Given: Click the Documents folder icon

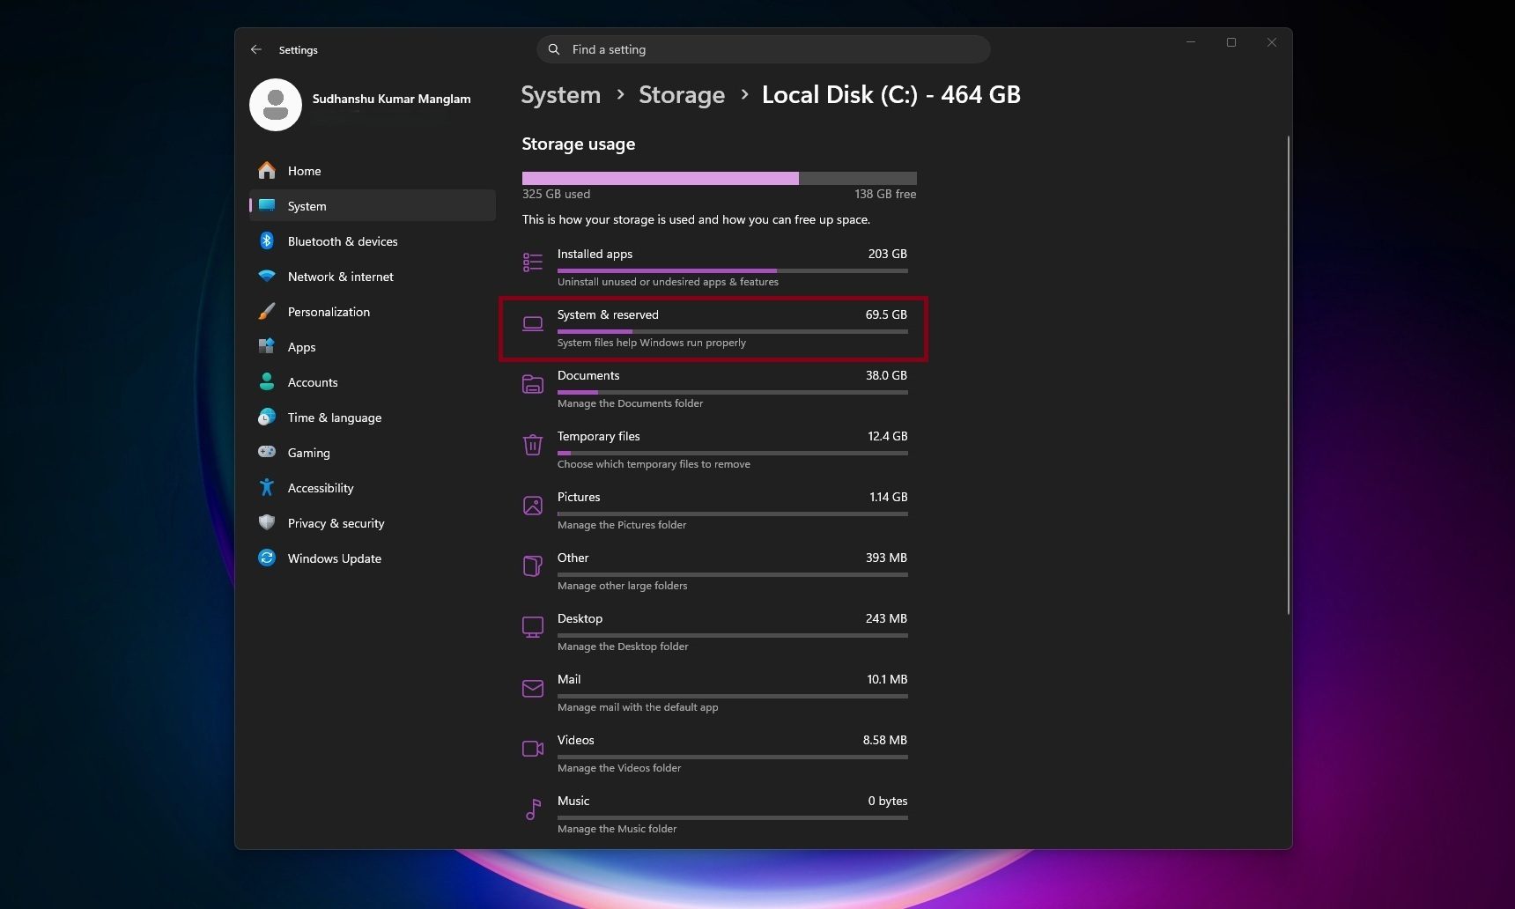Looking at the screenshot, I should pyautogui.click(x=533, y=384).
